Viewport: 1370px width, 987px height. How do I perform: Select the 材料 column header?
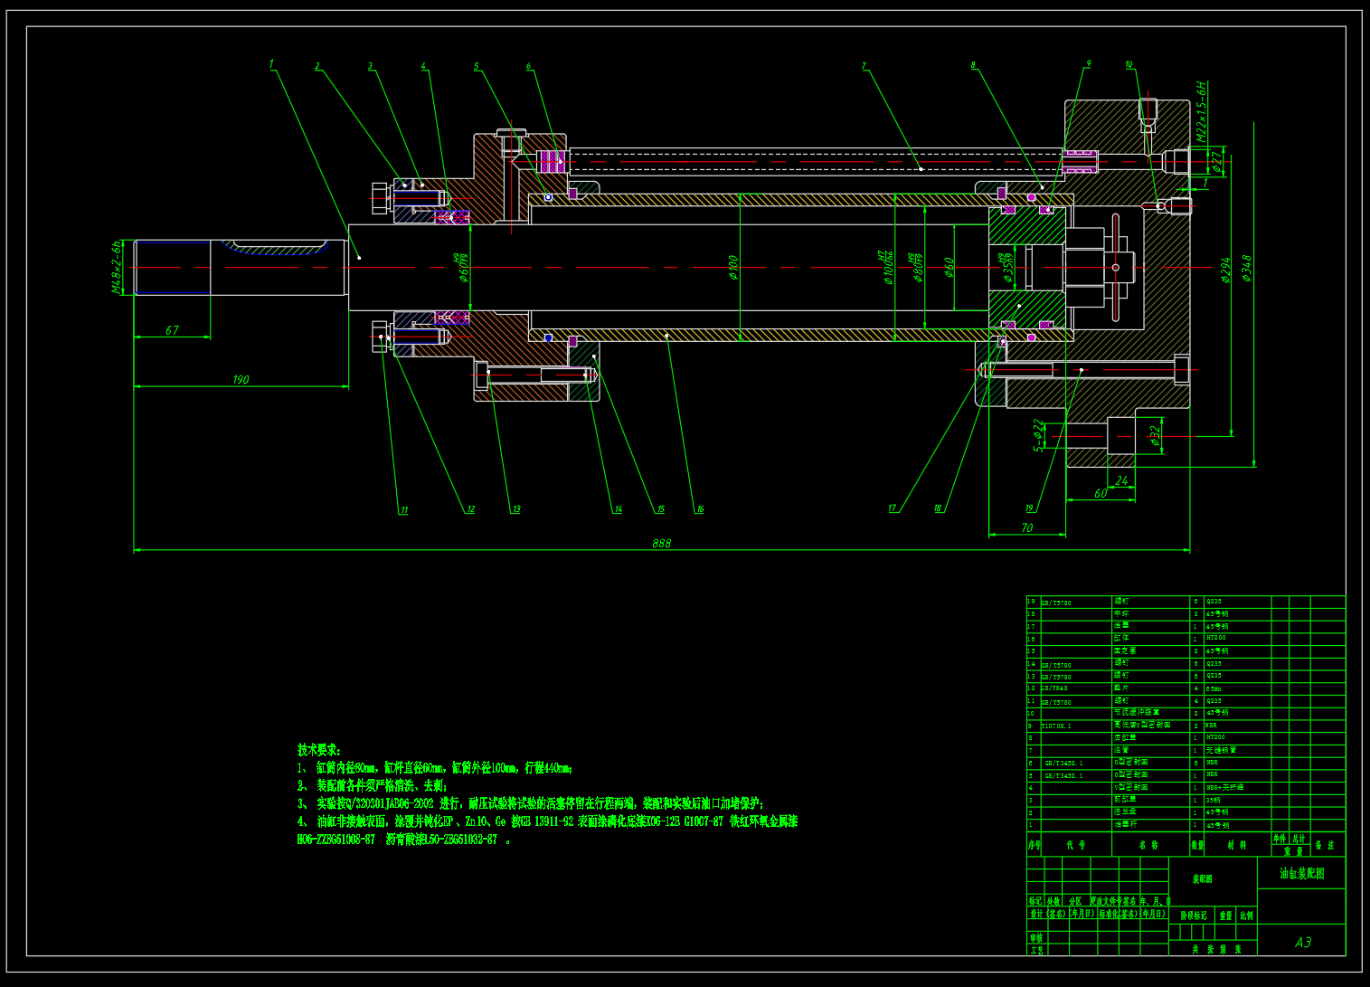1237,845
